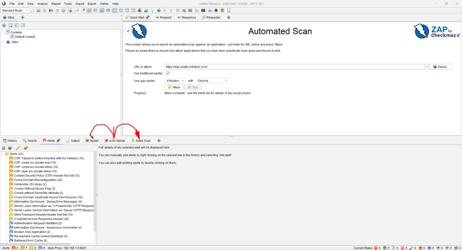Open the Chrome browser dropdown
This screenshot has height=250, width=462.
(x=212, y=81)
